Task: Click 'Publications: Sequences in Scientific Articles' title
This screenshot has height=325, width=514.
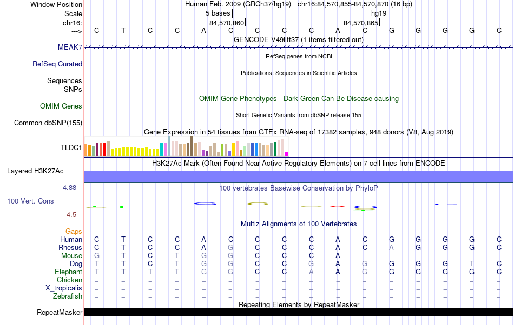Action: pos(299,73)
